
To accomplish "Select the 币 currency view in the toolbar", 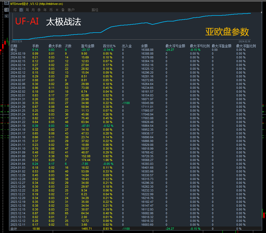I will 51,10.
